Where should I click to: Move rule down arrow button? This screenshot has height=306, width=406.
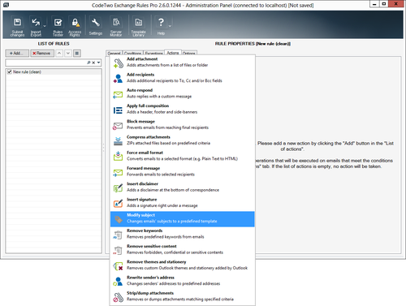pyautogui.click(x=68, y=54)
